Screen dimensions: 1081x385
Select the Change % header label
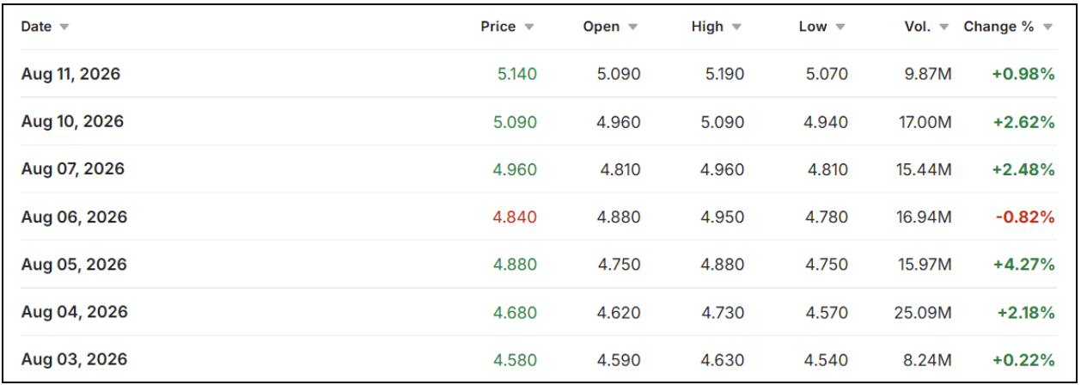pyautogui.click(x=999, y=27)
